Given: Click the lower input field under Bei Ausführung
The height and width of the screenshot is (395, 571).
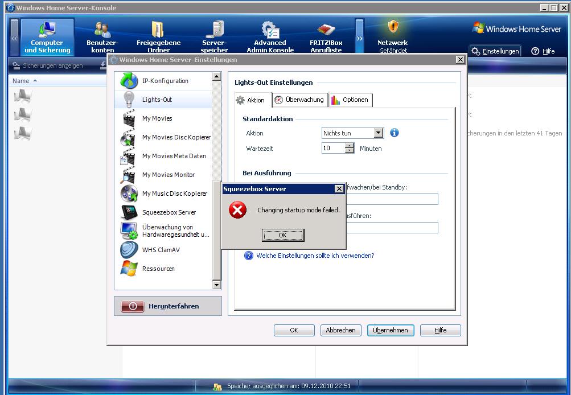Looking at the screenshot, I should click(x=392, y=228).
